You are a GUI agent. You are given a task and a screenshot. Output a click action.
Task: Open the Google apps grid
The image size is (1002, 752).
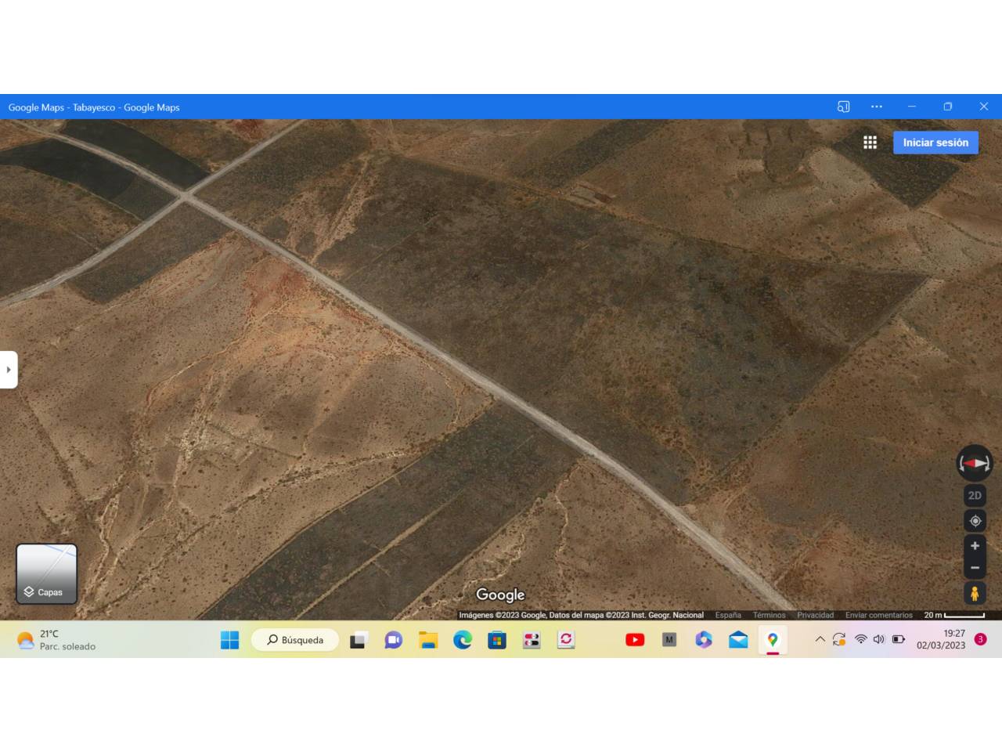tap(870, 143)
